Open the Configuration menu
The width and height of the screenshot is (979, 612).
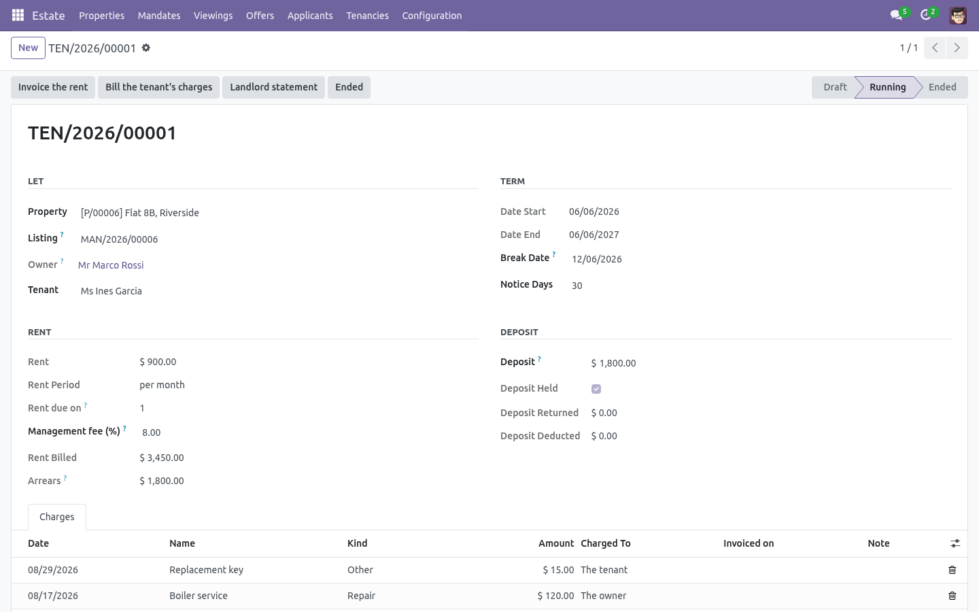(x=432, y=16)
